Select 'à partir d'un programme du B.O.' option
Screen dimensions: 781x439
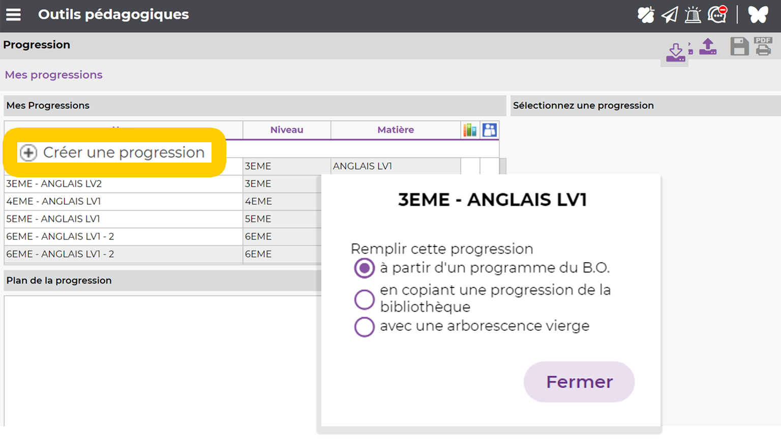(364, 268)
